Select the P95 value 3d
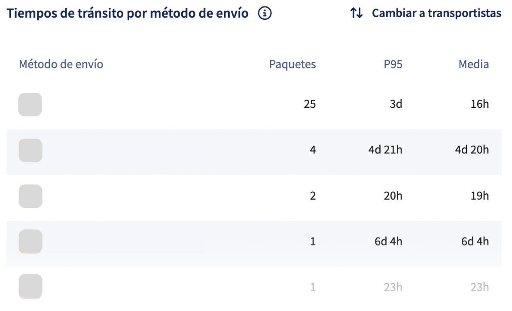512x311 pixels. 396,104
